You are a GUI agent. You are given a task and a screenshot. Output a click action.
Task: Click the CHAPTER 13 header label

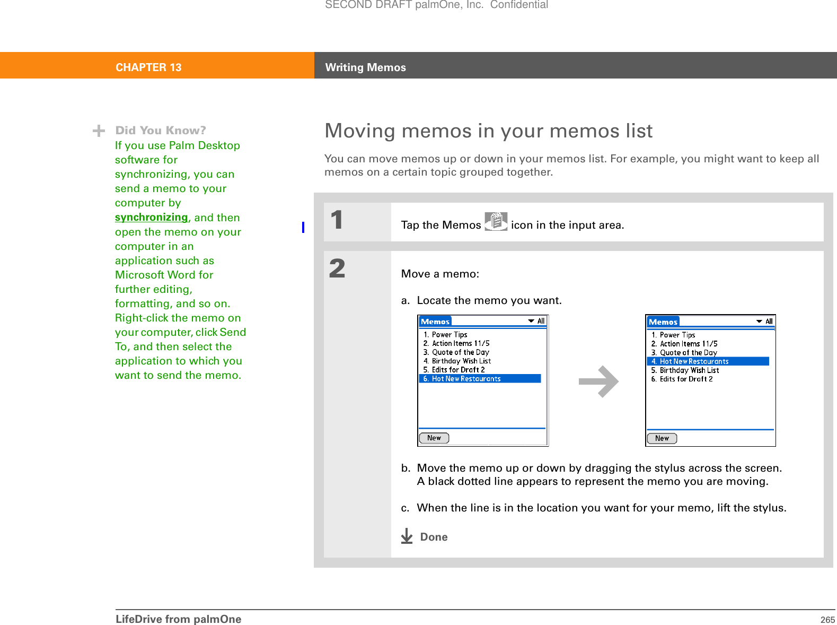coord(148,67)
